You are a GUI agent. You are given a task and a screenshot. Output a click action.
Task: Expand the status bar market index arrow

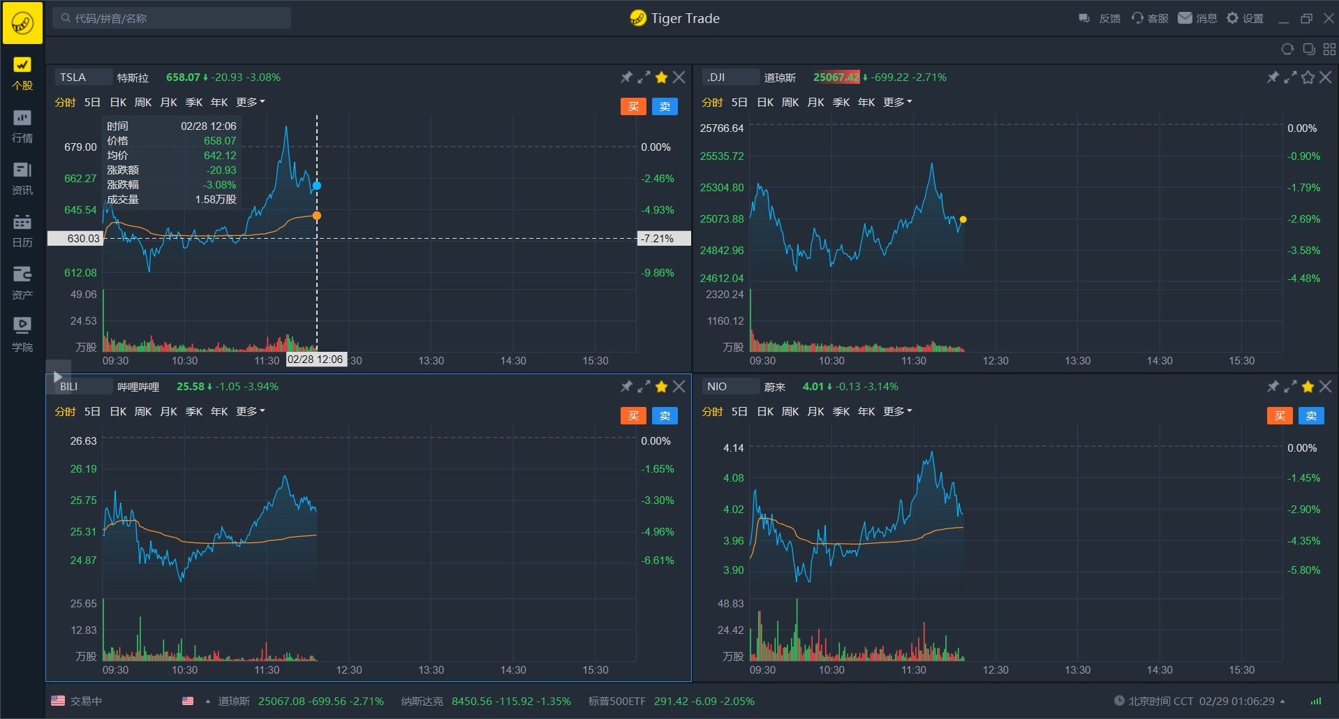[x=207, y=702]
